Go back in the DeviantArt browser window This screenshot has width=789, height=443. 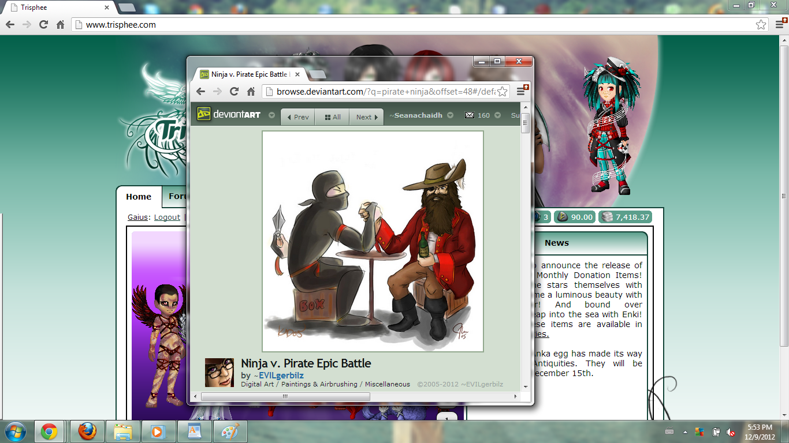[200, 91]
